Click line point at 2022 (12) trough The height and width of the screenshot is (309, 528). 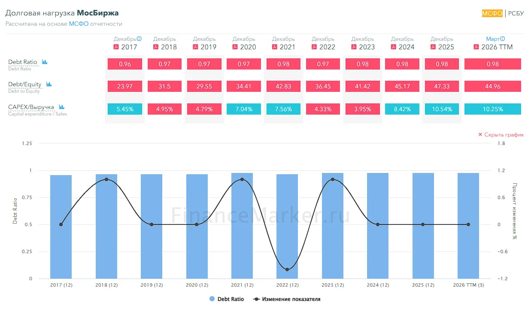[287, 270]
